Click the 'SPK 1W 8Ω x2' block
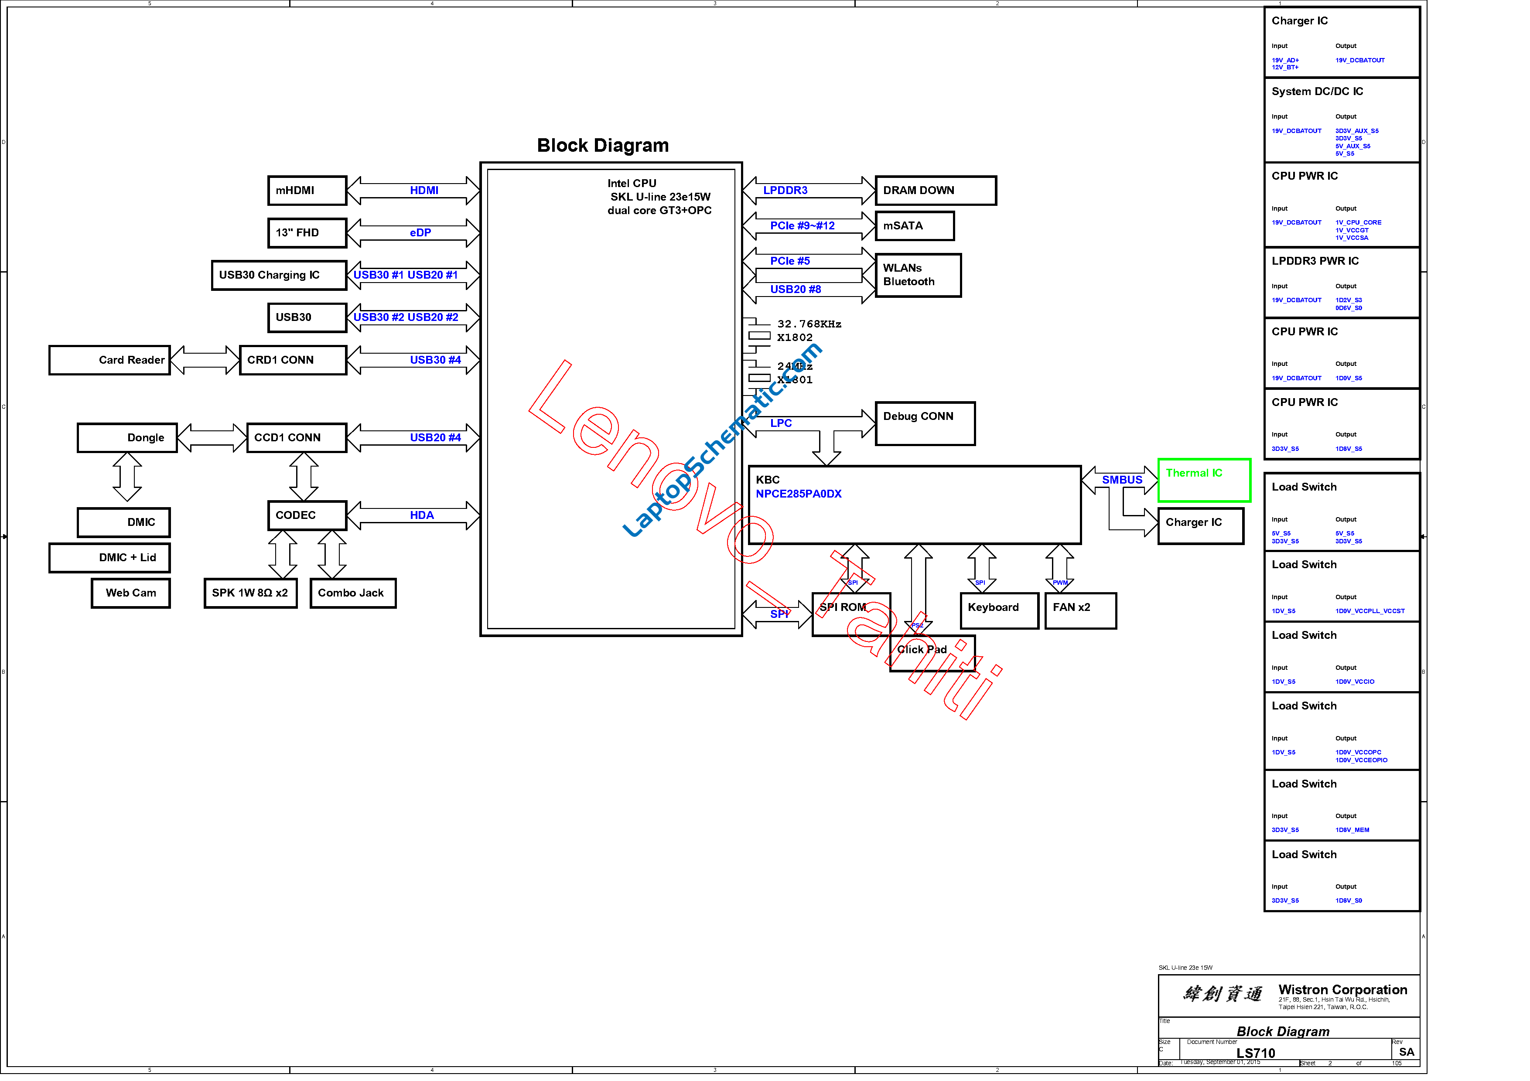The width and height of the screenshot is (1530, 1081). click(250, 593)
